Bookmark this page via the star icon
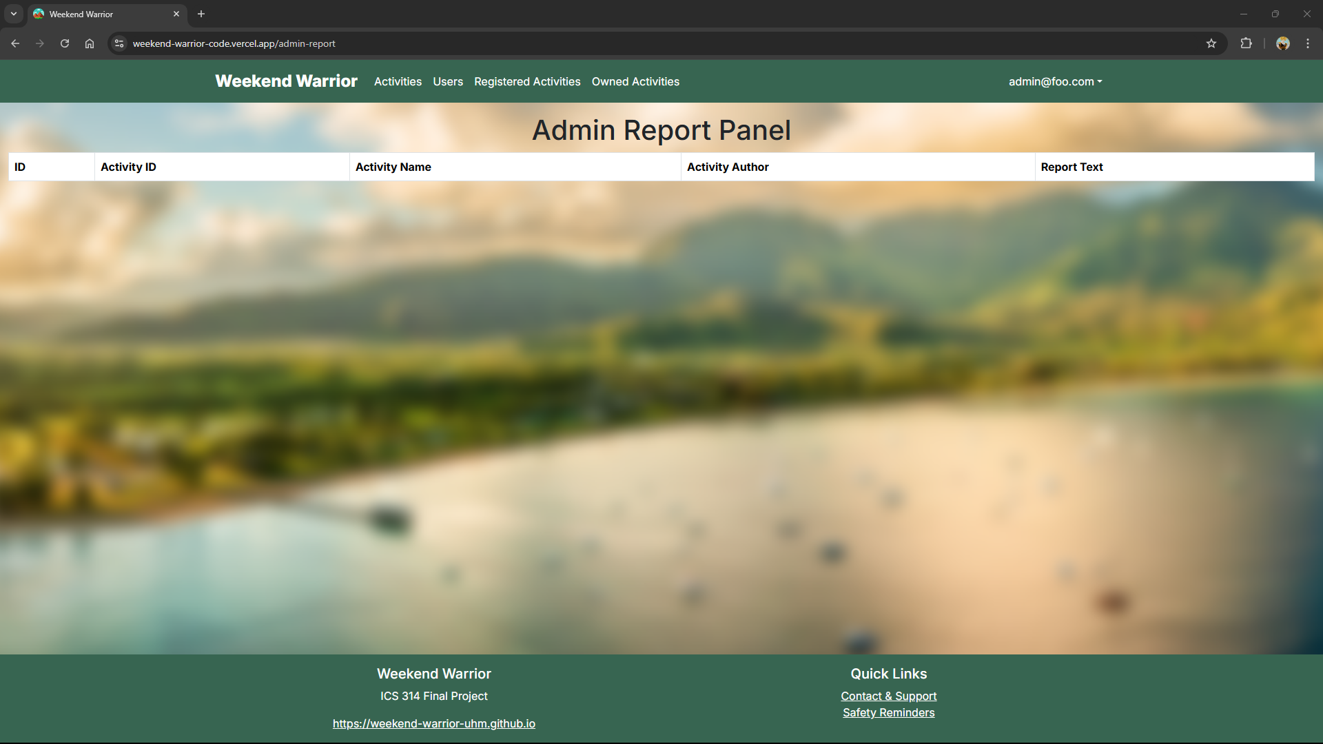 coord(1211,43)
